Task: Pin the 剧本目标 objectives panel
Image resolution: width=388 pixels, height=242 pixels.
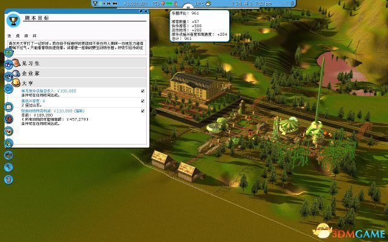Action: (141, 11)
